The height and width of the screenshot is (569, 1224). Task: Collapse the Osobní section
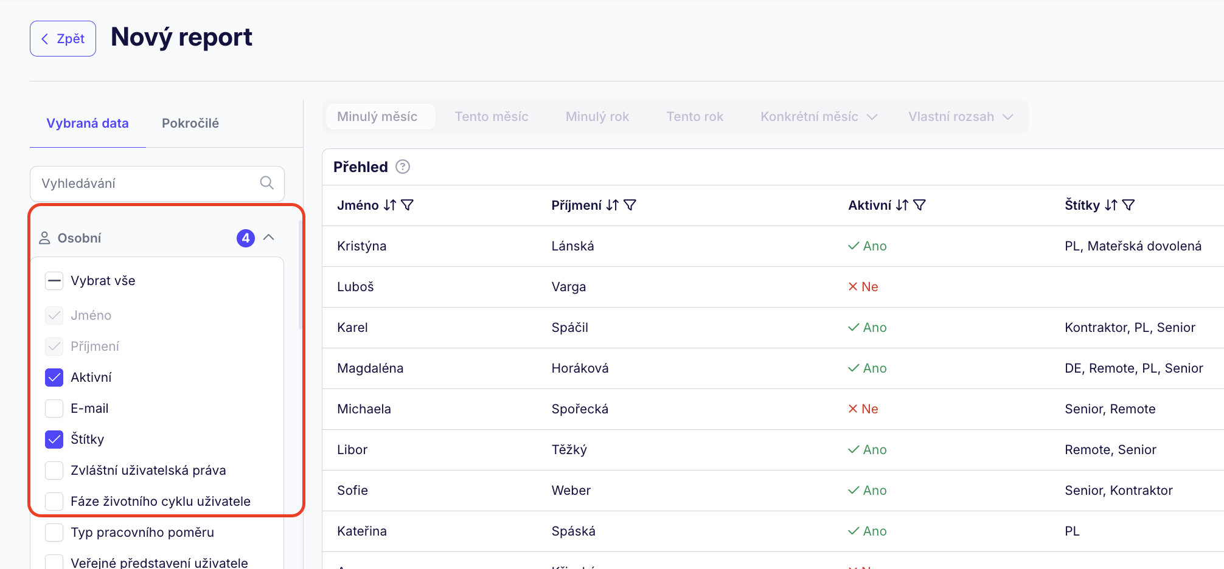[x=269, y=238]
